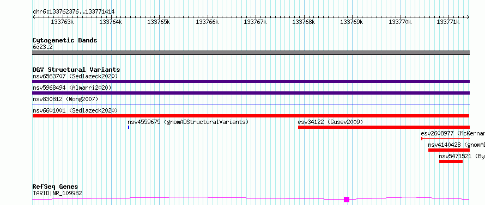485x205 pixels.
Task: Click ruler position 133769k
Action: [351, 22]
